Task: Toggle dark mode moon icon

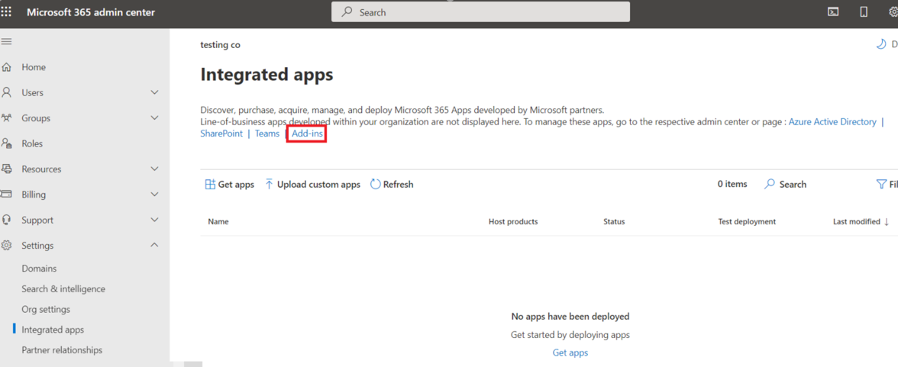Action: [x=881, y=44]
